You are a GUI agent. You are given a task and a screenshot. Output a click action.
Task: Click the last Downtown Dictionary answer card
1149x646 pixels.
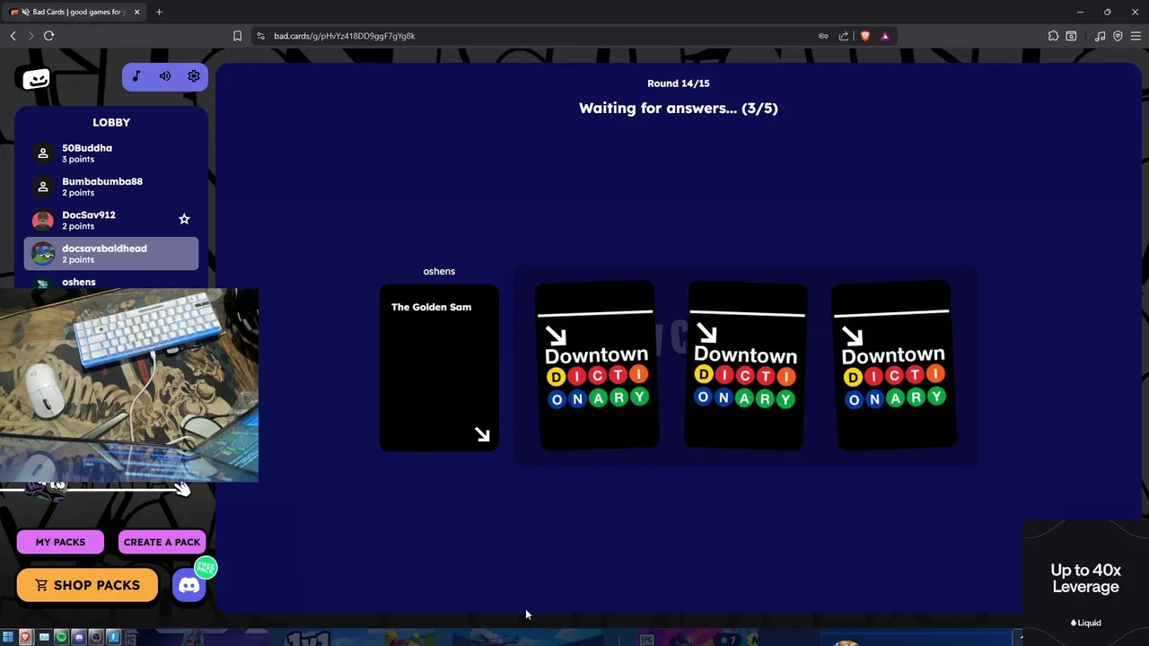(894, 365)
